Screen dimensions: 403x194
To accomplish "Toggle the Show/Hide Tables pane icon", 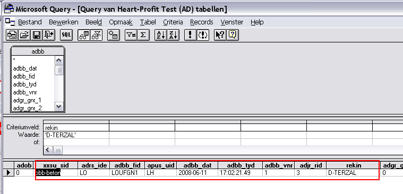I will pos(84,35).
